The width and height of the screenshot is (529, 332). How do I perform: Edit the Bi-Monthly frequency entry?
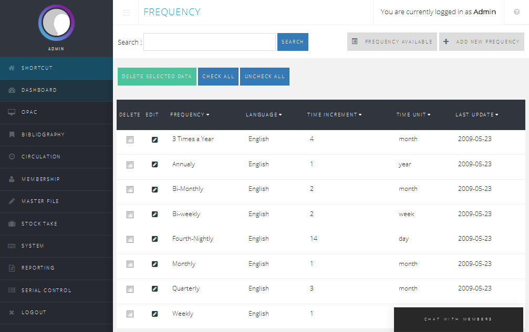point(154,189)
